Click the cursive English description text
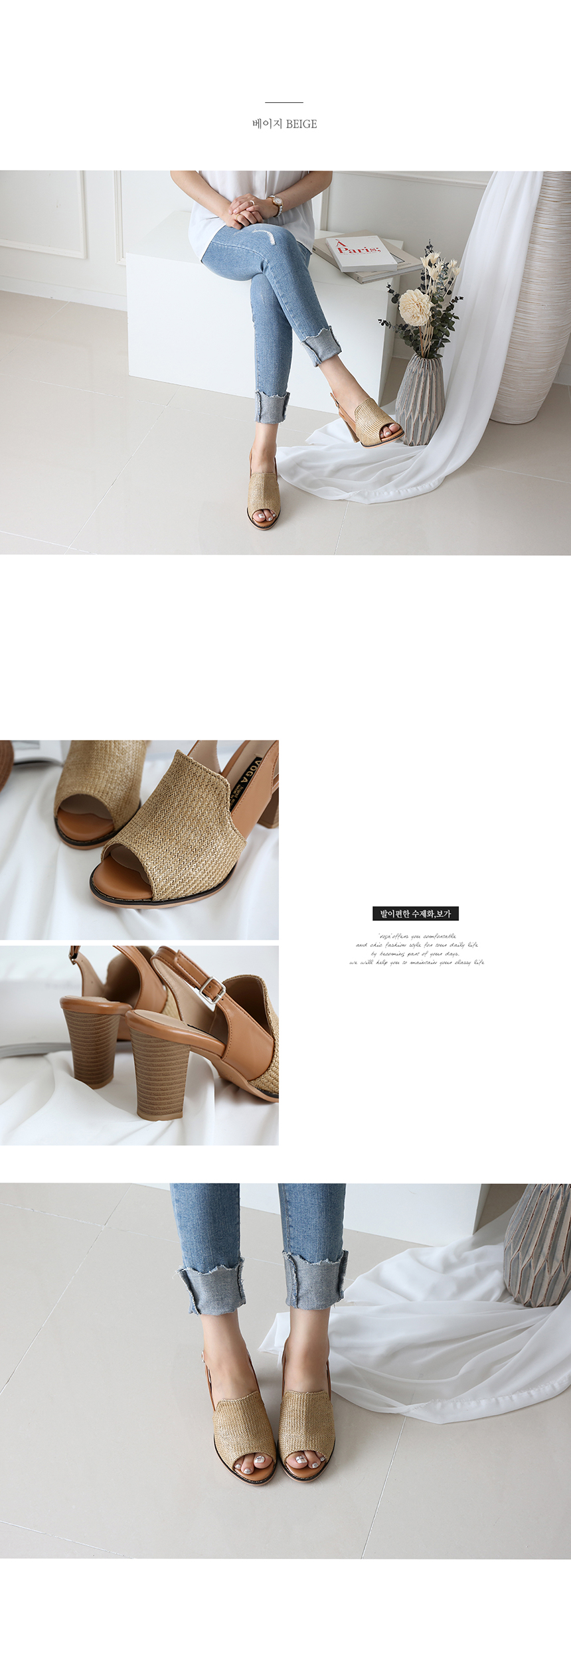The width and height of the screenshot is (571, 1660). tap(416, 948)
